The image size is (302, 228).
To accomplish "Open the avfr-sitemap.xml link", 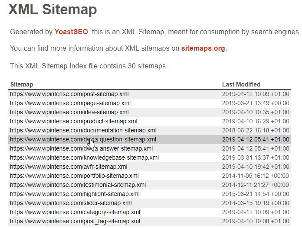I will [x=69, y=167].
